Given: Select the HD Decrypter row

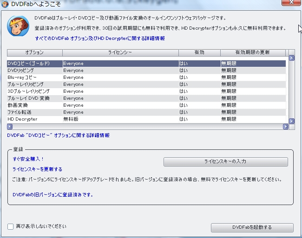Looking at the screenshot, I should [146, 119].
